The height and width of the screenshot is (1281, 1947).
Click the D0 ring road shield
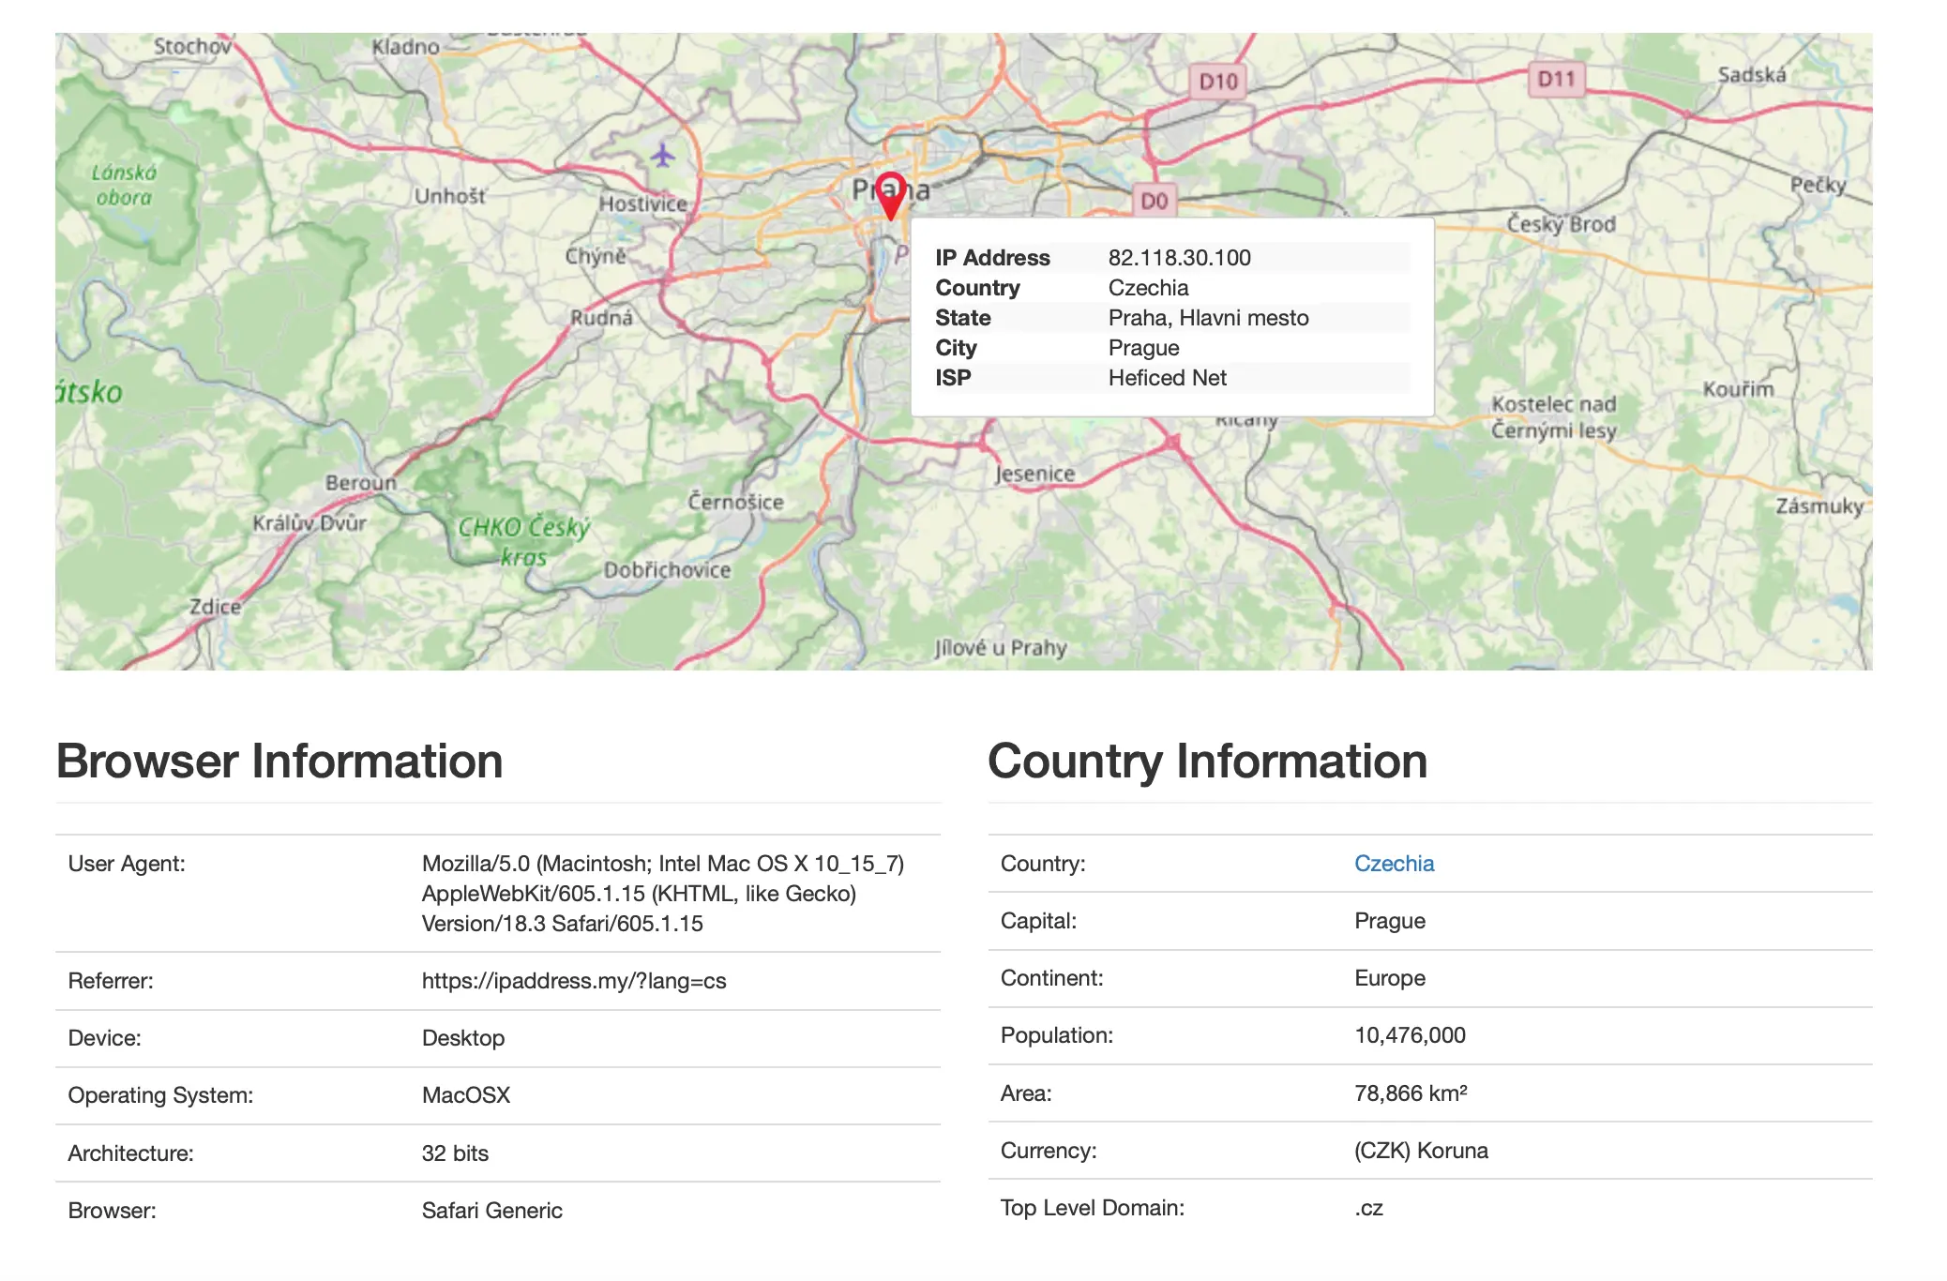point(1154,201)
